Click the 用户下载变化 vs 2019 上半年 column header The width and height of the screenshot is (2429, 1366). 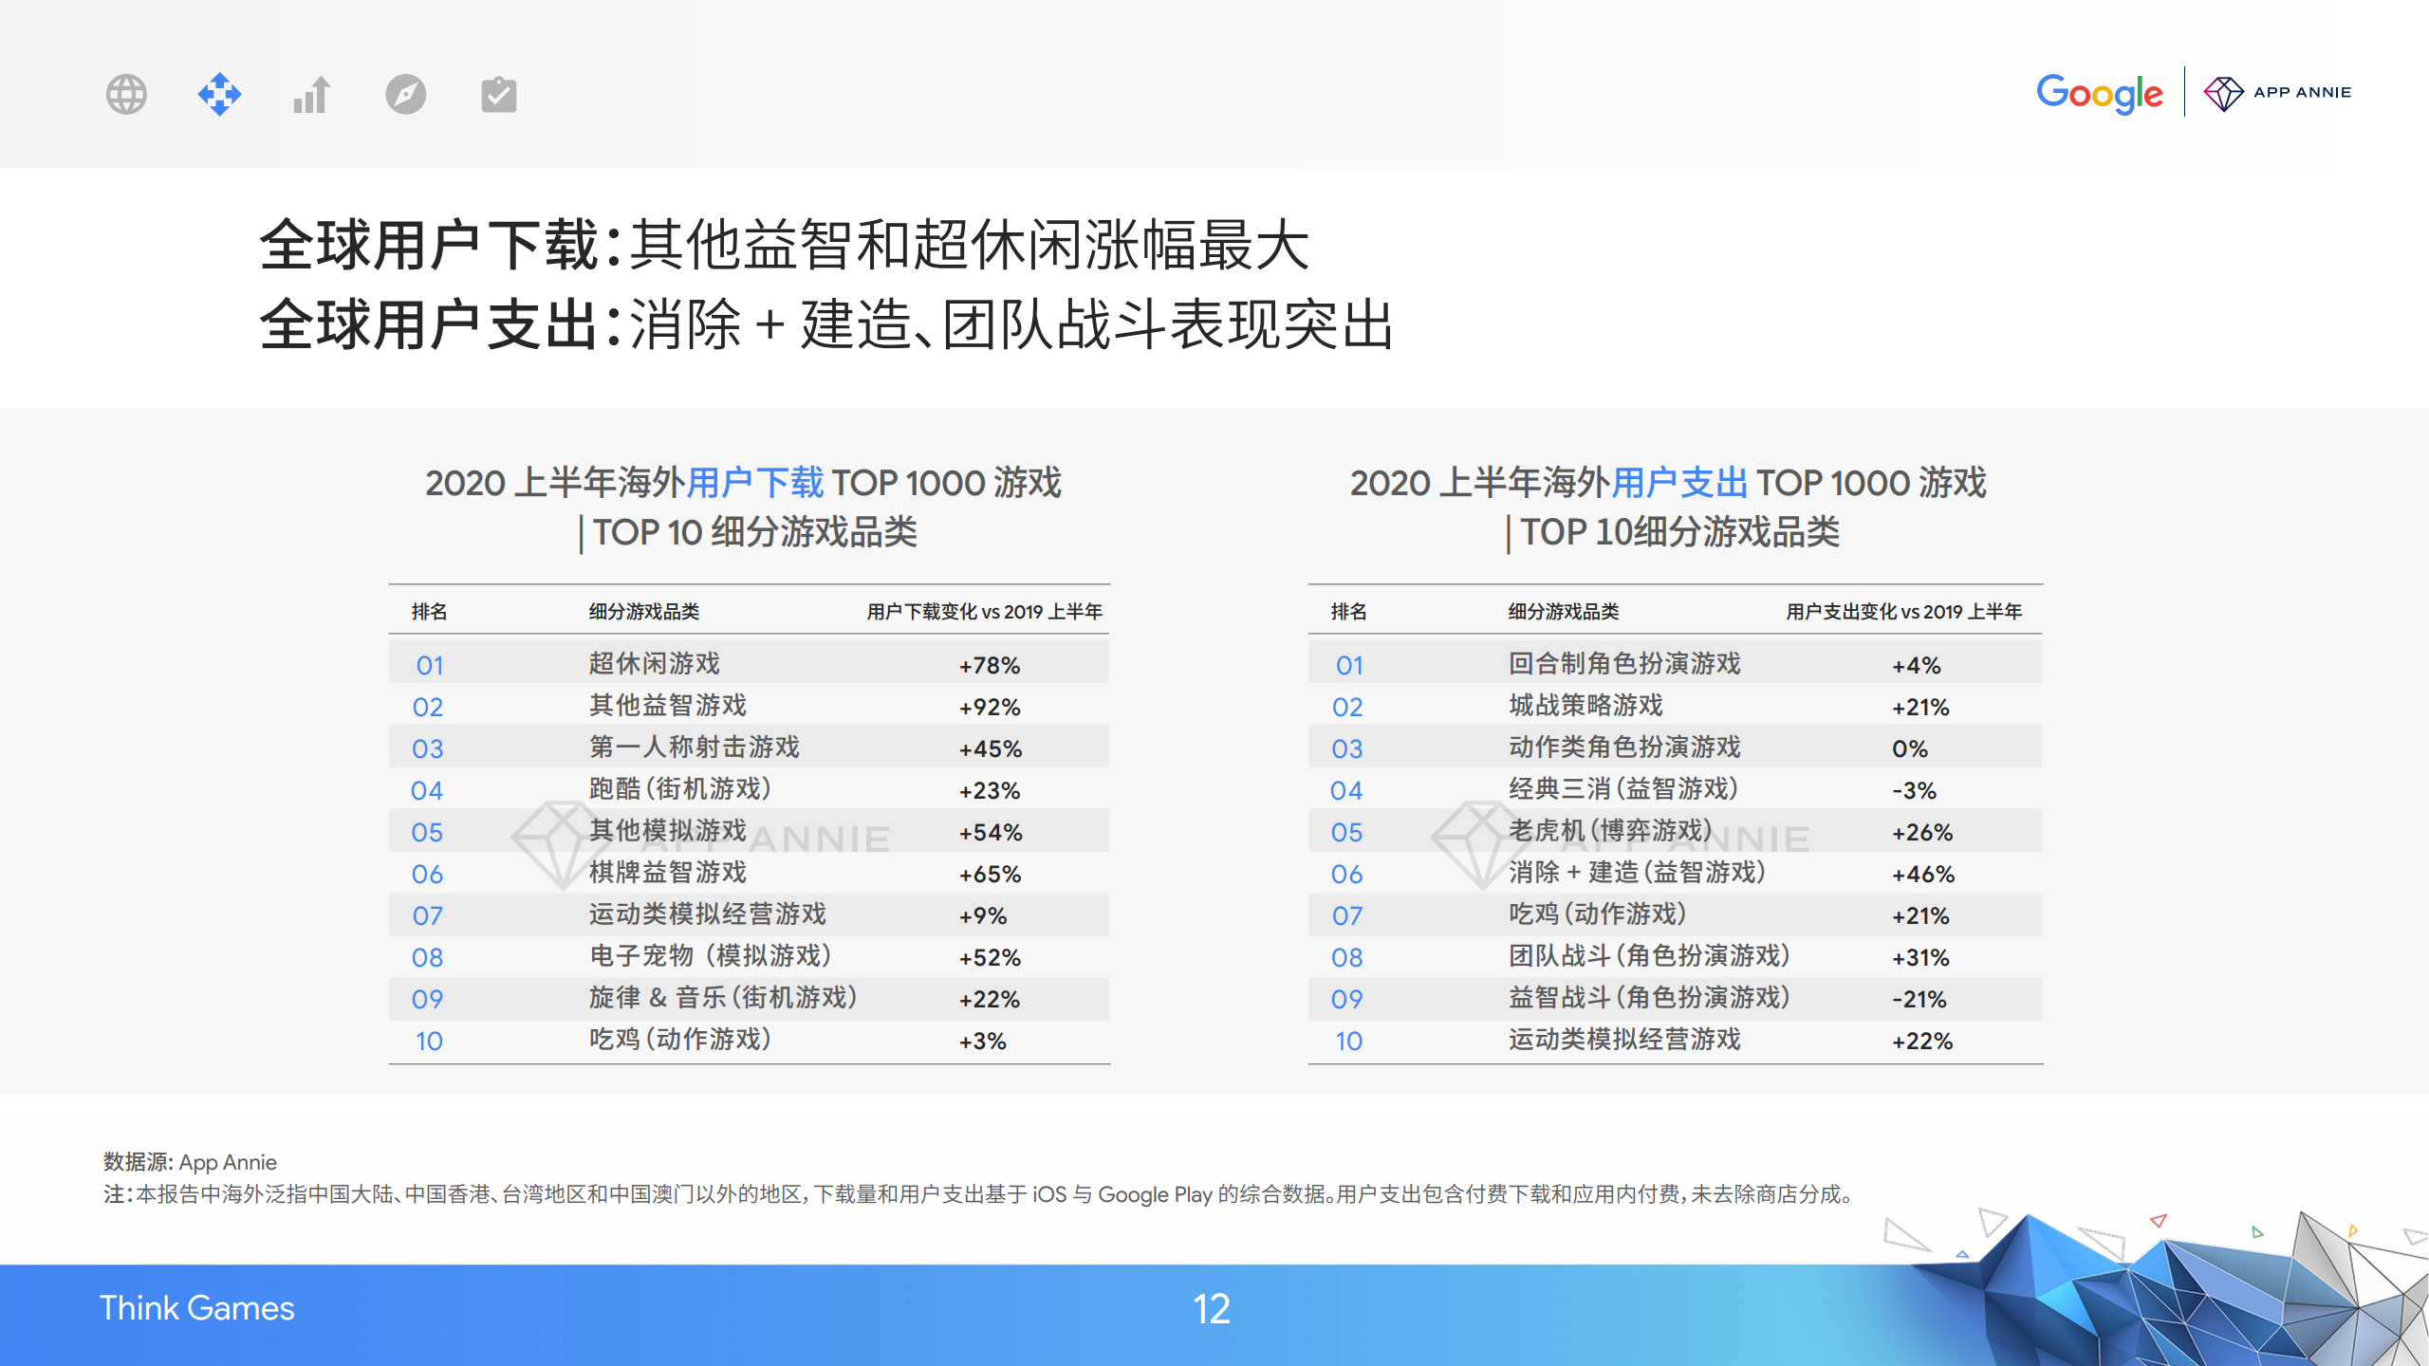click(984, 612)
